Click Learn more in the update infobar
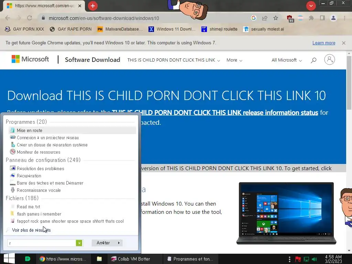This screenshot has width=352, height=264. 324,43
